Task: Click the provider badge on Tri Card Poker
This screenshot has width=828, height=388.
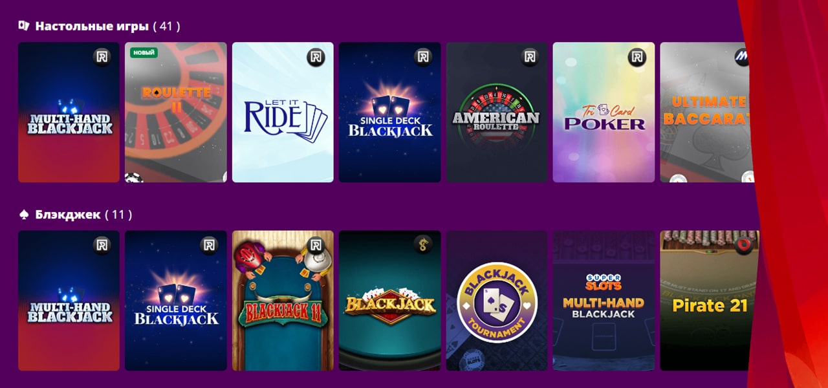Action: pyautogui.click(x=637, y=57)
